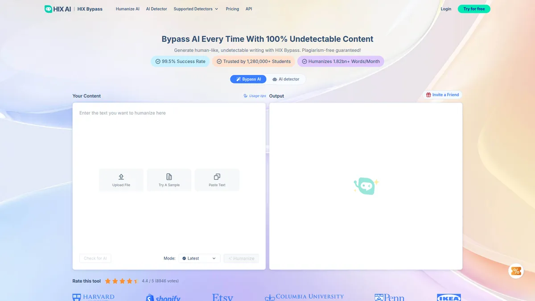Open the Humanize AI nav item
The height and width of the screenshot is (301, 535).
tap(128, 9)
